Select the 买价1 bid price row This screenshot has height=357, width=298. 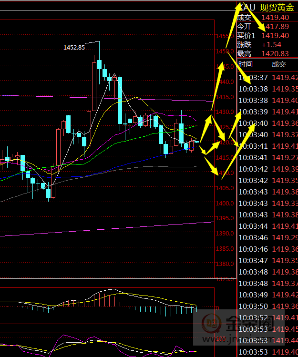267,36
